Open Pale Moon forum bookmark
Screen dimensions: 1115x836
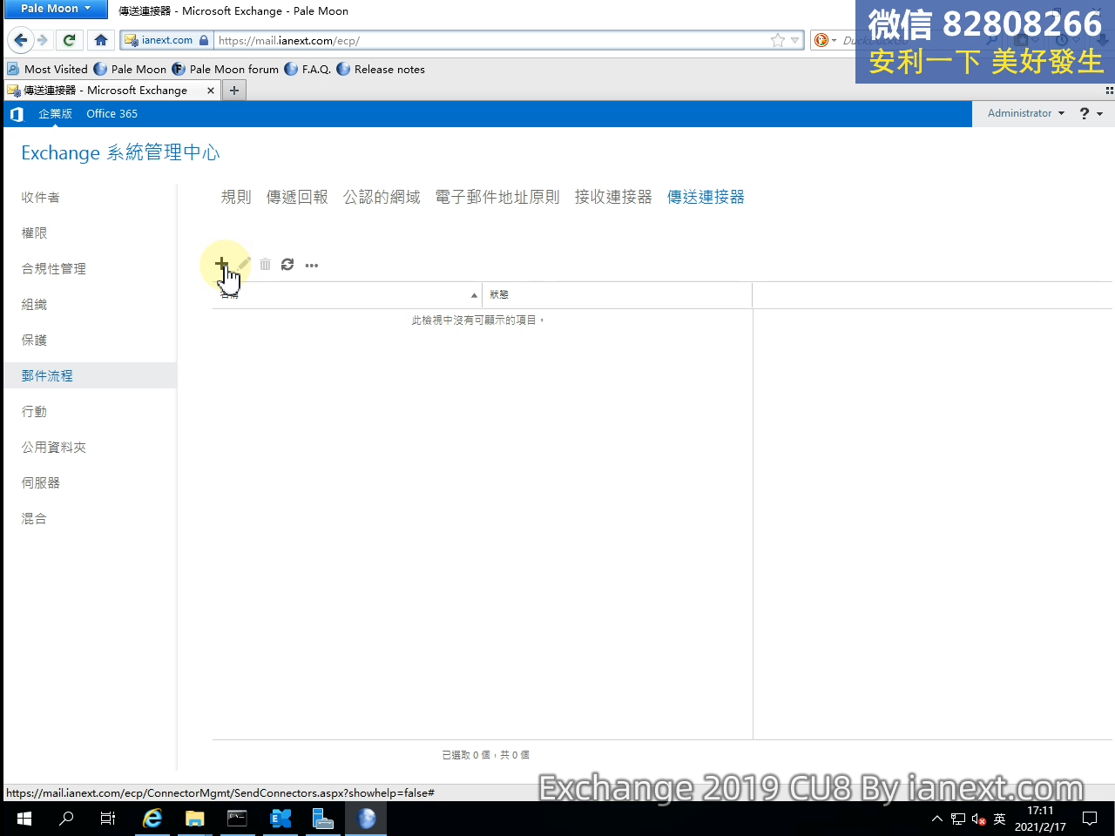click(x=226, y=70)
